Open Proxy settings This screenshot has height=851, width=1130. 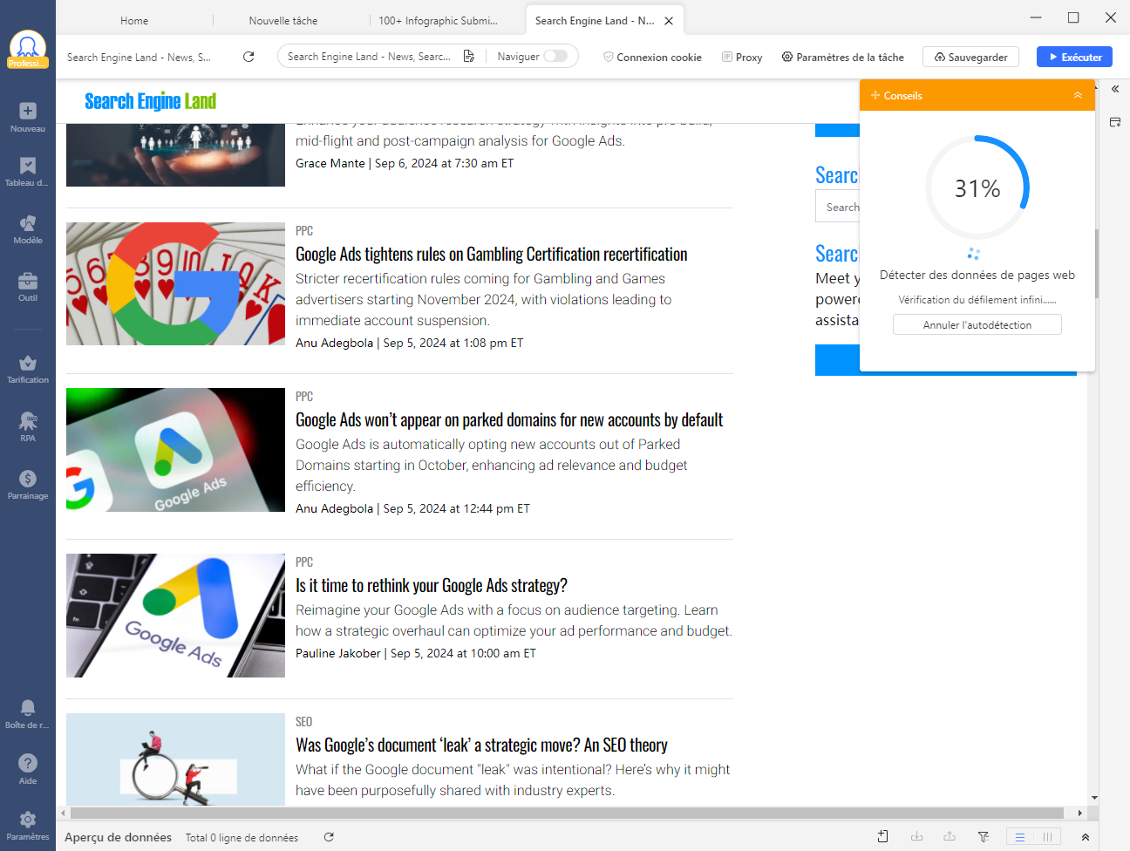(742, 57)
